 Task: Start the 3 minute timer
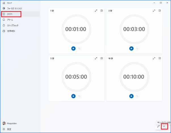(131, 48)
